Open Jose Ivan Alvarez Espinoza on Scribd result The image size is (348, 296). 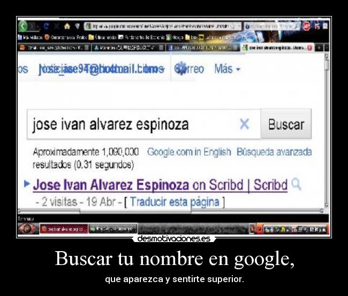[x=160, y=185]
